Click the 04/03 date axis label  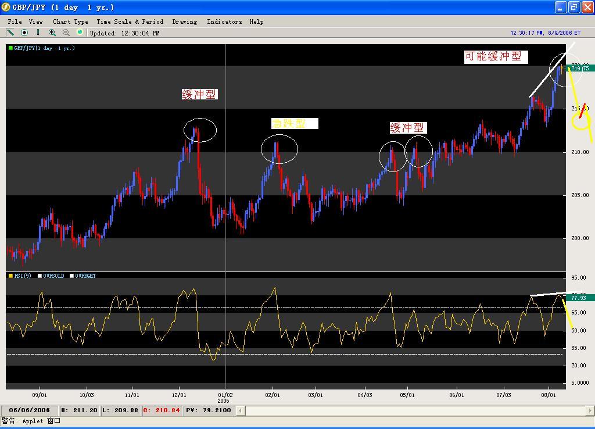(x=365, y=395)
